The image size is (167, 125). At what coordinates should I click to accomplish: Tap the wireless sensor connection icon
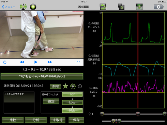[23, 7]
